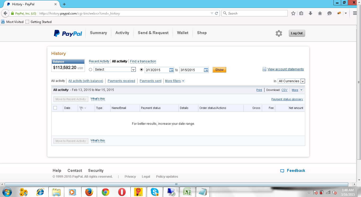Reload the page with the refresh icon
The image size is (361, 197).
(x=216, y=13)
